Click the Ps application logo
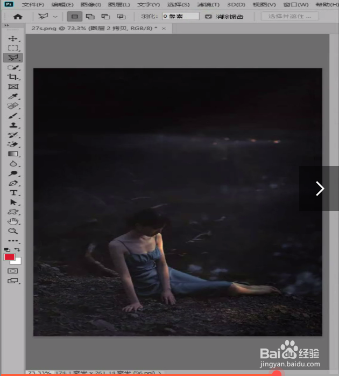The height and width of the screenshot is (376, 339). (9, 4)
